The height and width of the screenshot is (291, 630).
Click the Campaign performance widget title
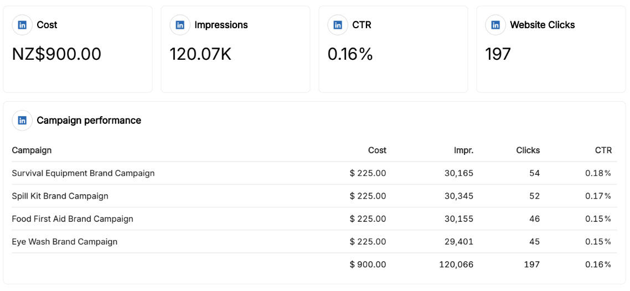coord(89,121)
